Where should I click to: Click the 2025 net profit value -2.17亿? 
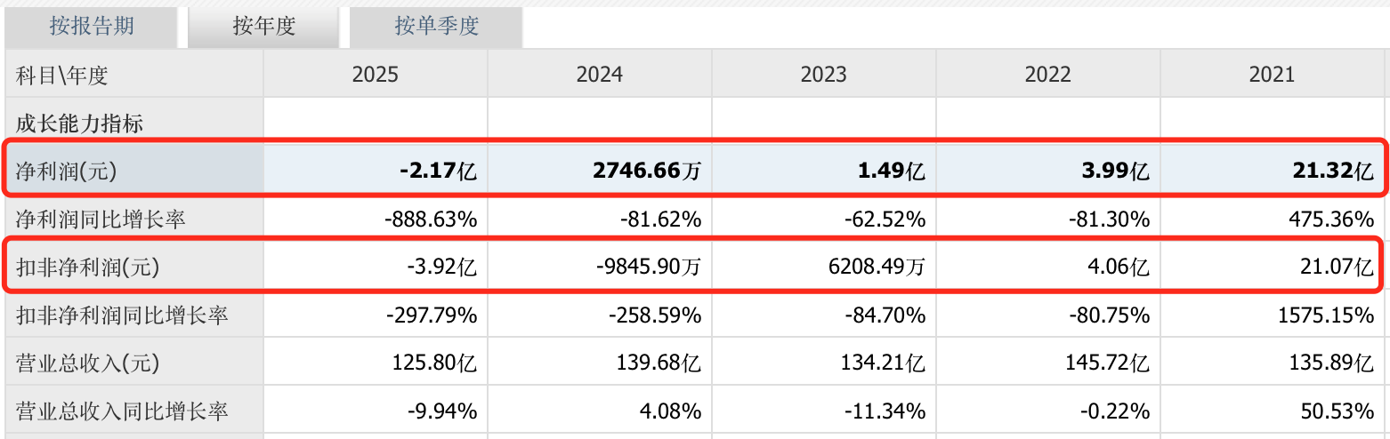click(x=439, y=171)
